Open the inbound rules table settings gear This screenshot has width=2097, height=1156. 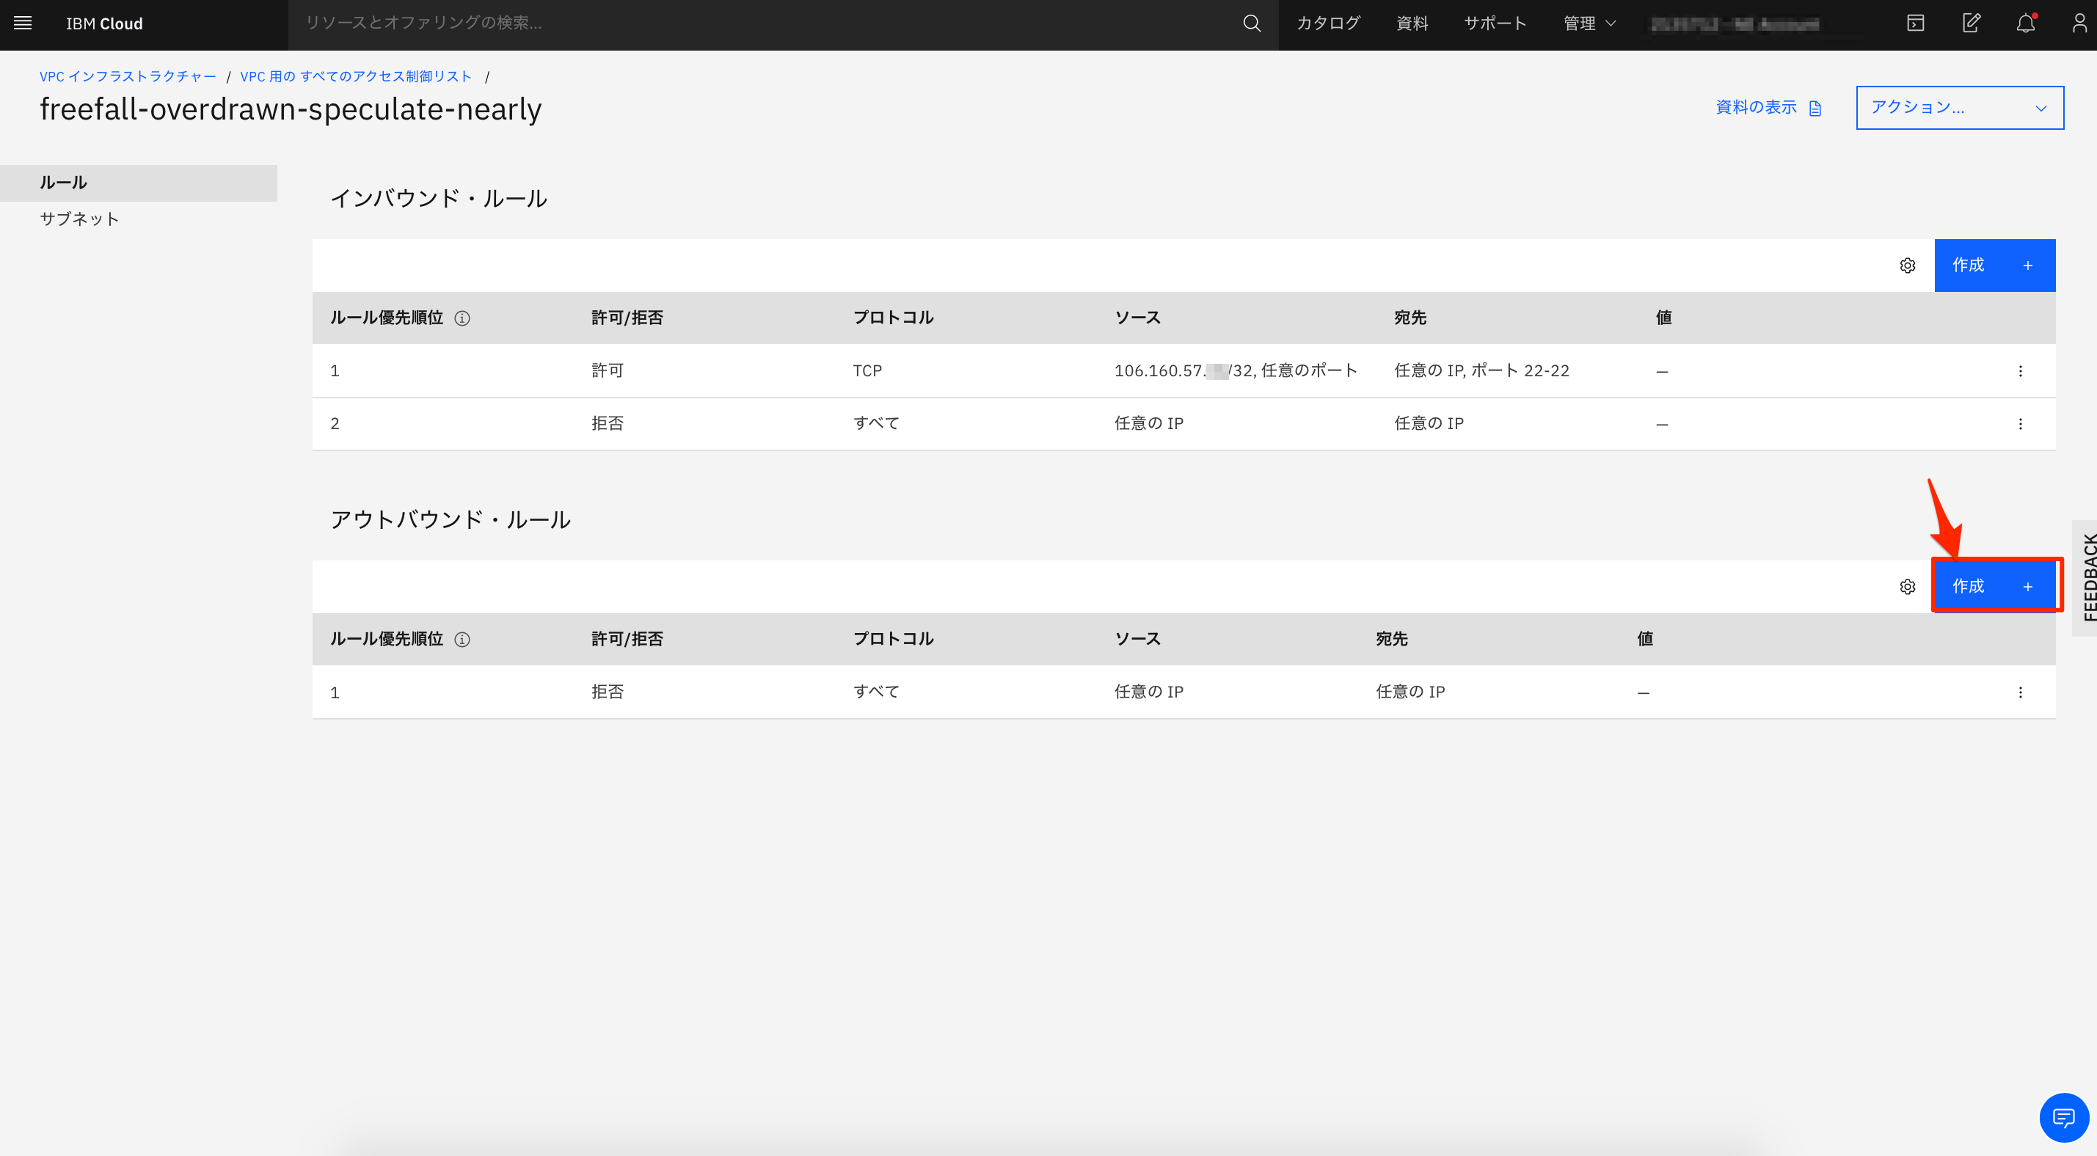click(x=1907, y=265)
